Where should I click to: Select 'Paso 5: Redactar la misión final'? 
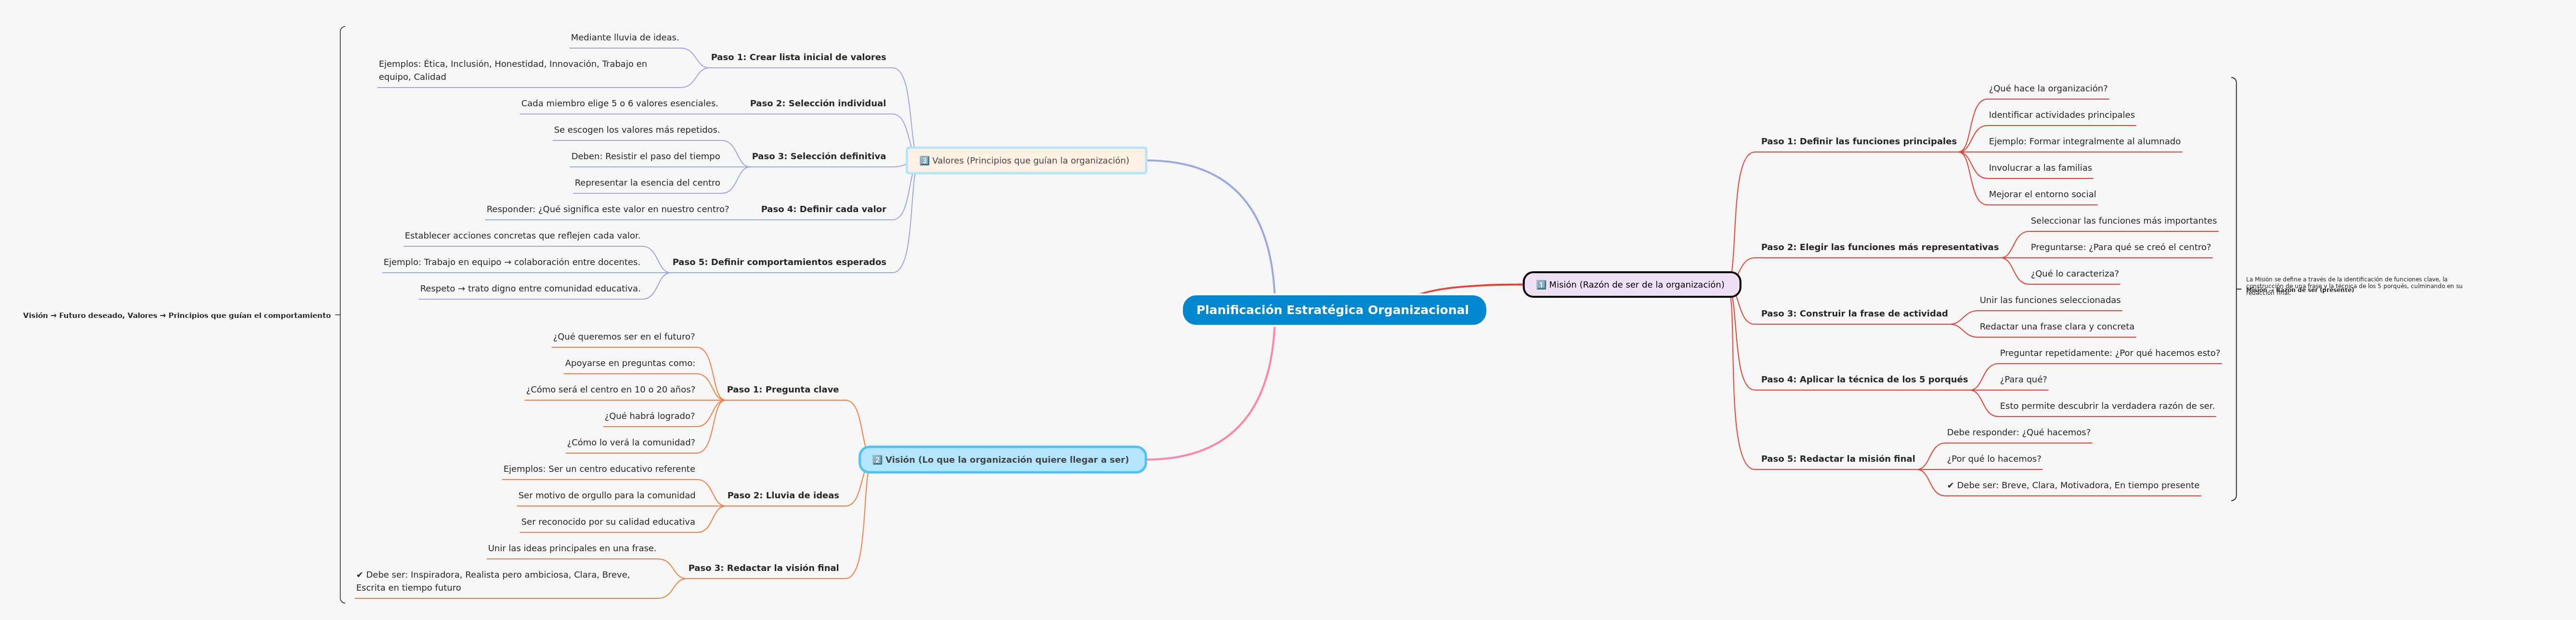tap(1837, 459)
